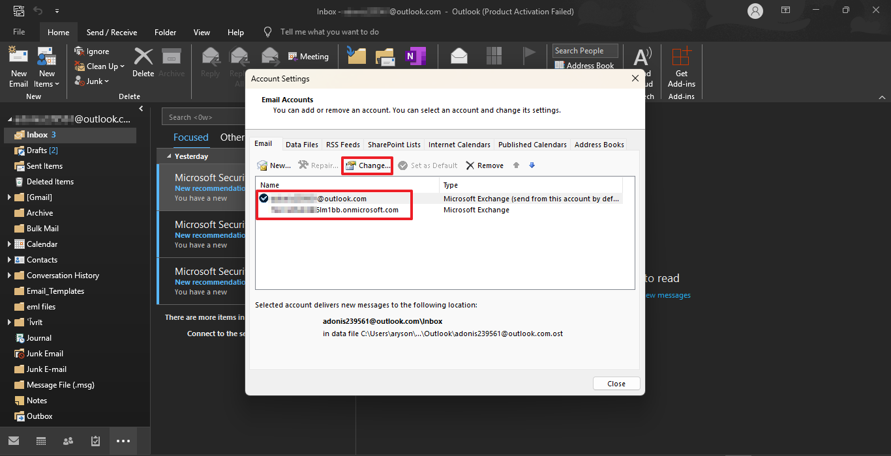Open the Notes folder
This screenshot has height=456, width=891.
(70, 401)
